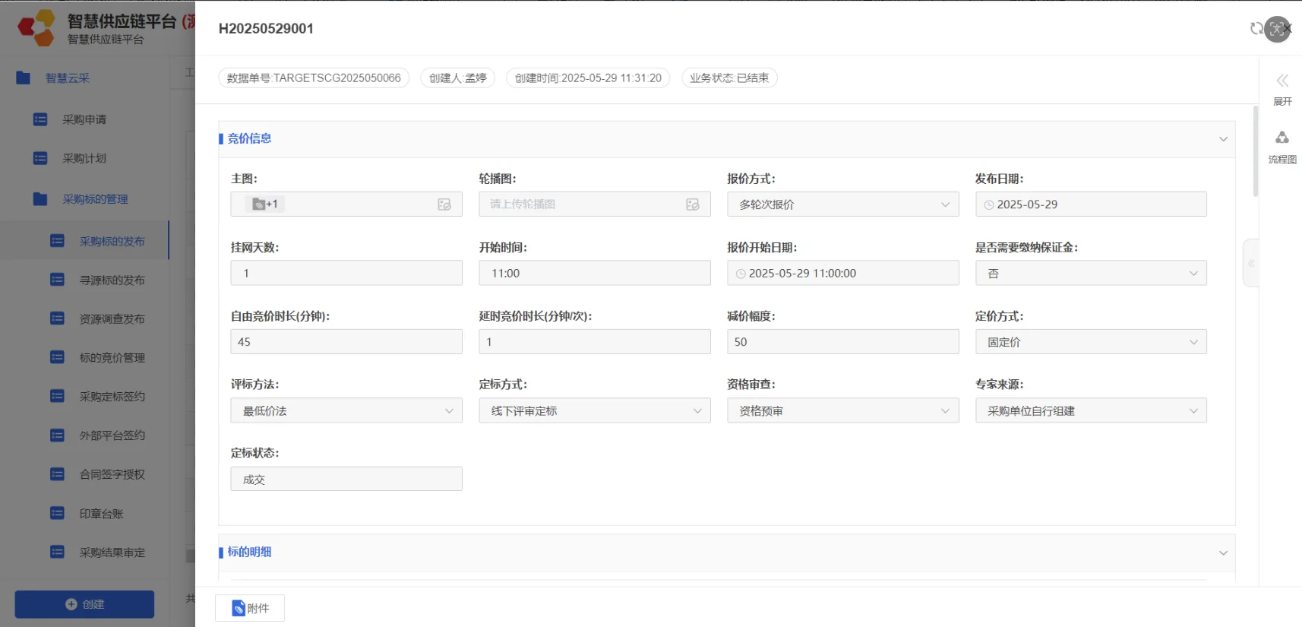Expand the right side panel (展开)

[1282, 88]
